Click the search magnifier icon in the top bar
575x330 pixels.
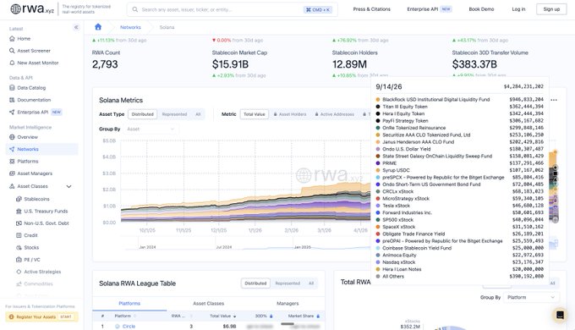(x=135, y=9)
